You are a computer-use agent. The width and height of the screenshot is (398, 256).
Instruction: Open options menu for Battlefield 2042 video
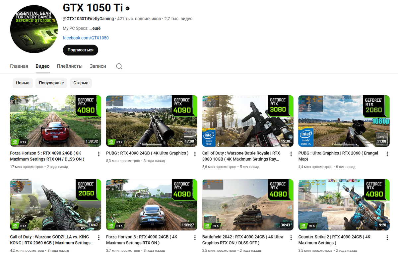tap(291, 238)
